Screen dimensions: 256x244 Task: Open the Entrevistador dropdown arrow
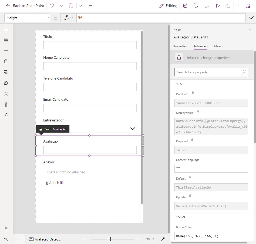pyautogui.click(x=133, y=129)
